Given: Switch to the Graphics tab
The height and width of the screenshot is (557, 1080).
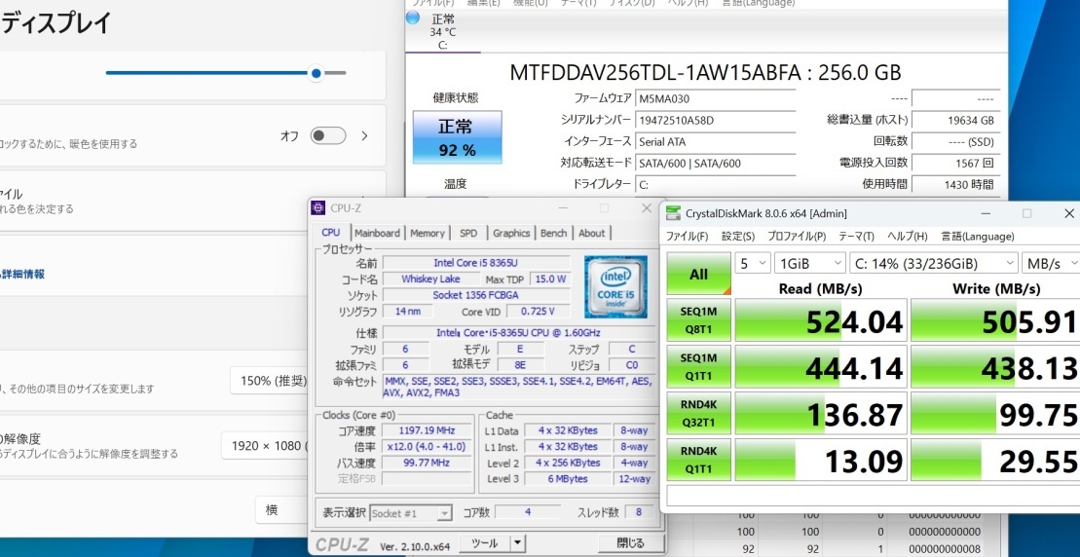Looking at the screenshot, I should (x=511, y=233).
